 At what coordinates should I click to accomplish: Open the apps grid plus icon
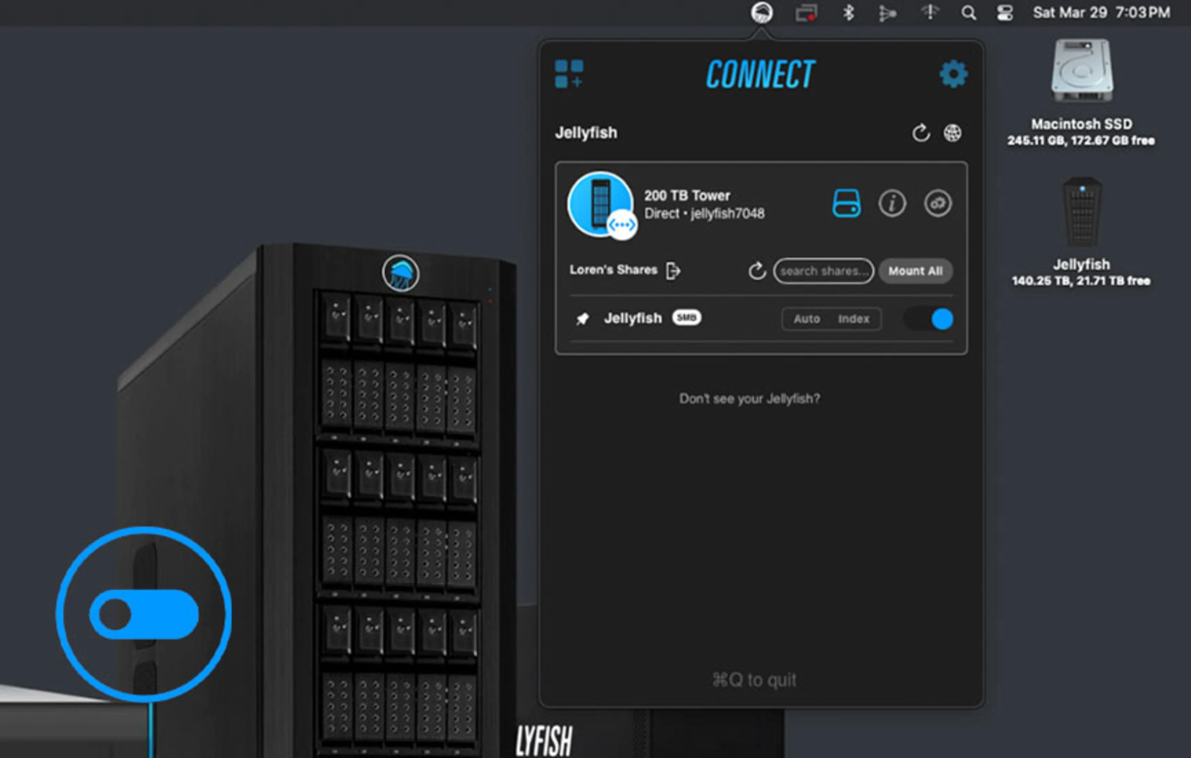coord(569,74)
